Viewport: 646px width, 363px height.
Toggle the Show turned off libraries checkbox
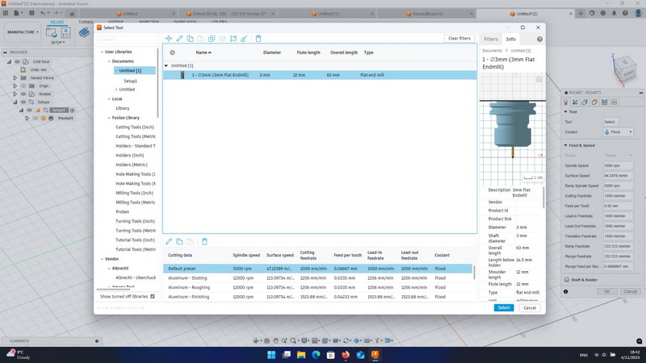click(153, 296)
